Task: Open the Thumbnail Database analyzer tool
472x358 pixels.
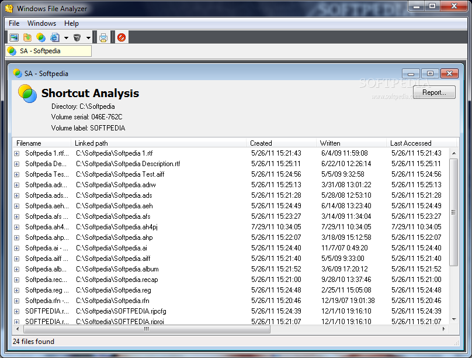Action: [x=14, y=37]
